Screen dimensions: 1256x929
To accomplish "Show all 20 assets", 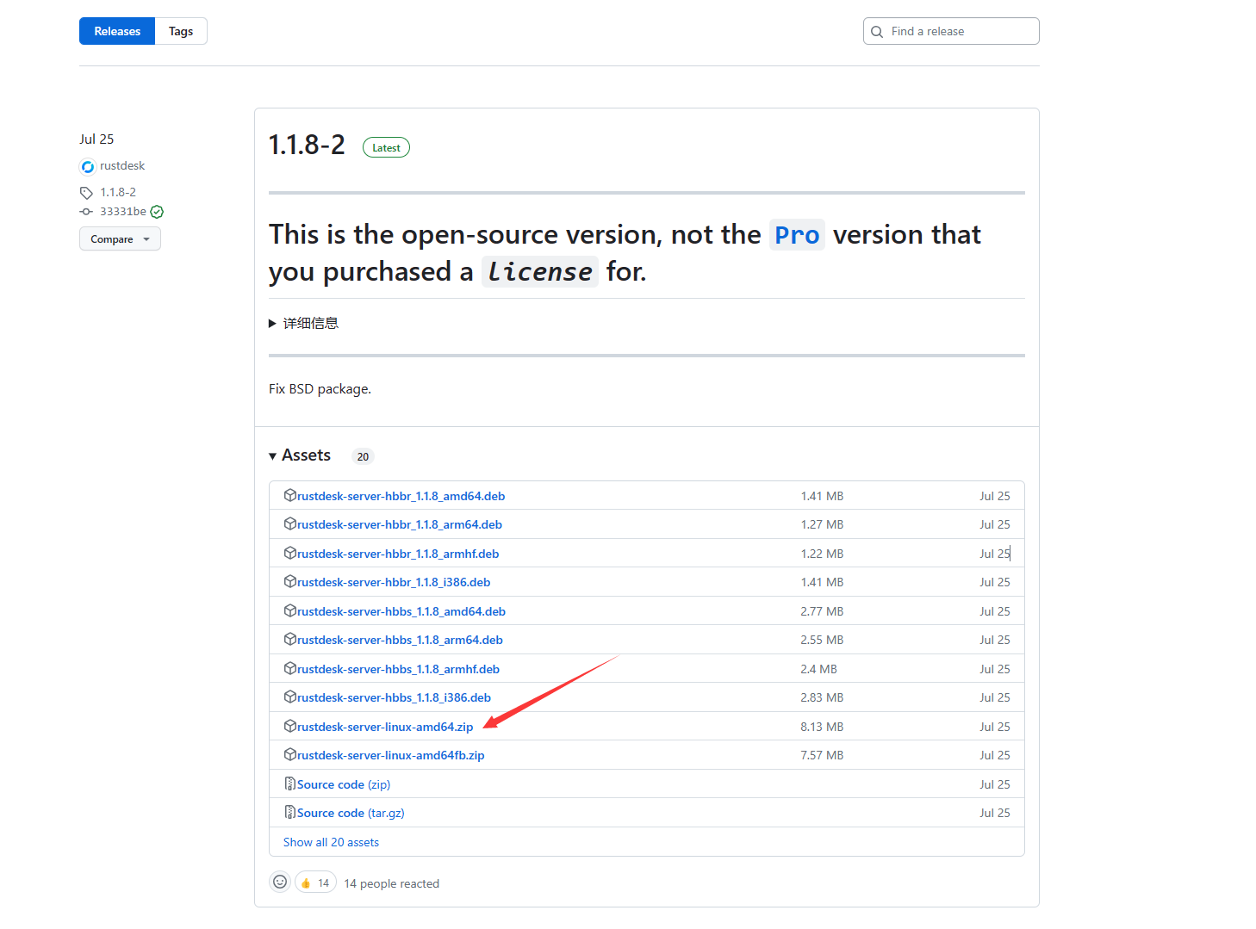I will click(x=331, y=842).
